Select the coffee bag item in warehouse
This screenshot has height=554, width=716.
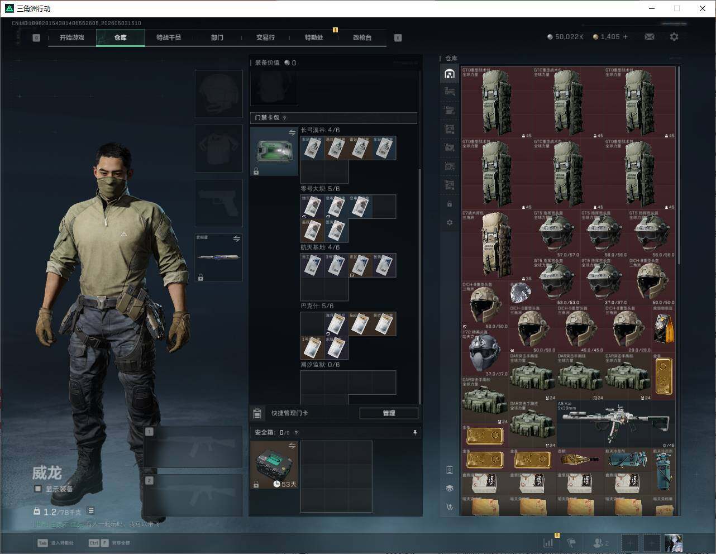[664, 328]
